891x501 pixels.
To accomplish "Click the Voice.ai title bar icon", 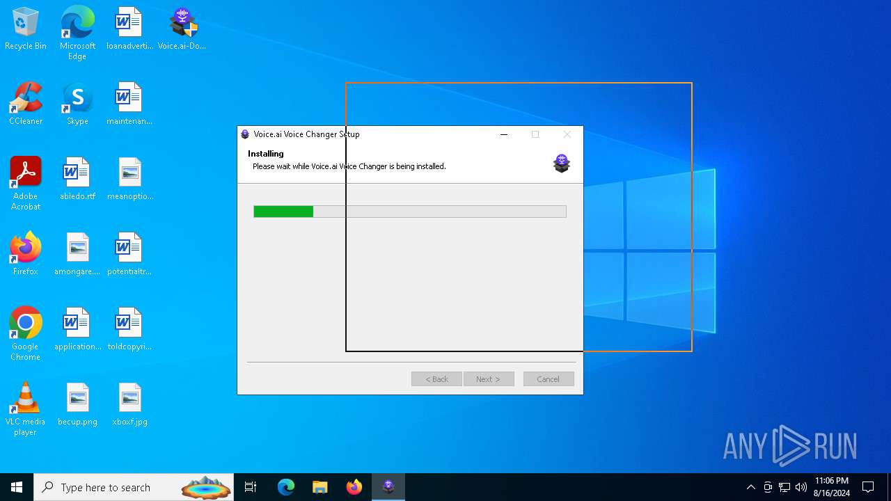I will point(245,134).
